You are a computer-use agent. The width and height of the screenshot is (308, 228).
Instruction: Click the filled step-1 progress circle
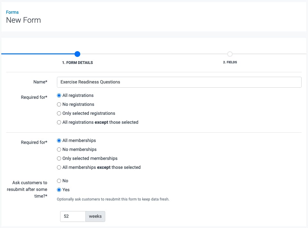(77, 54)
